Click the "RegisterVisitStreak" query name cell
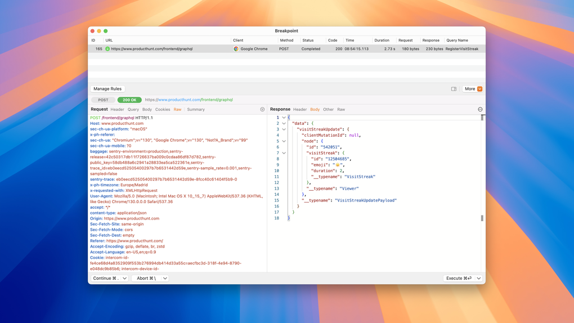The height and width of the screenshot is (323, 574). pos(461,49)
